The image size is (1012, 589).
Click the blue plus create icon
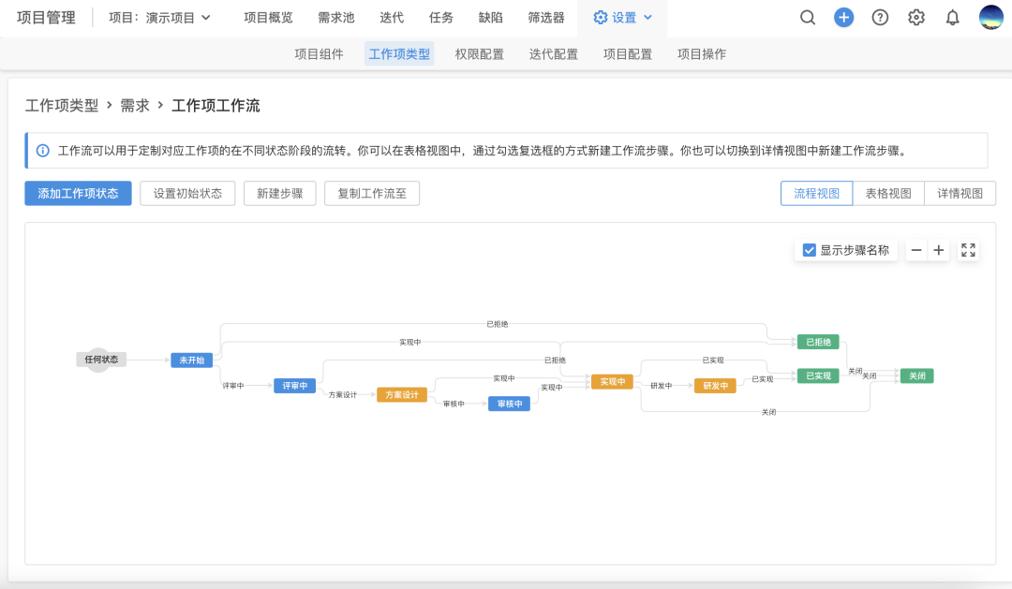[x=844, y=18]
